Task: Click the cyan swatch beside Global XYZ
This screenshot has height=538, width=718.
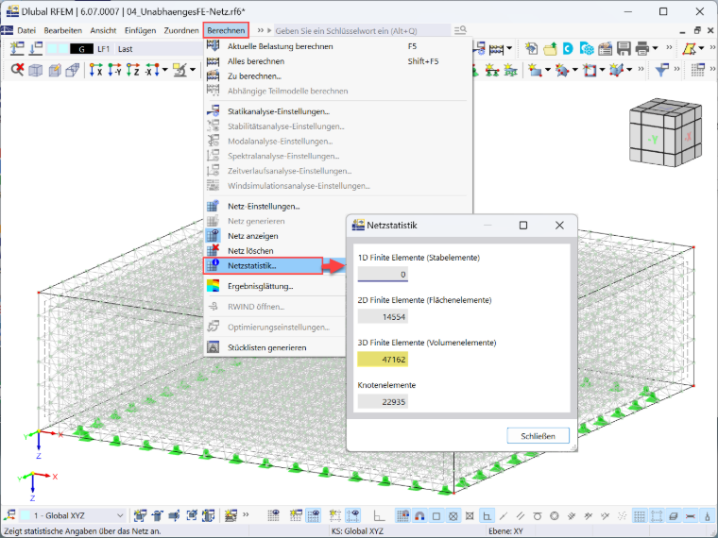Action: click(26, 515)
